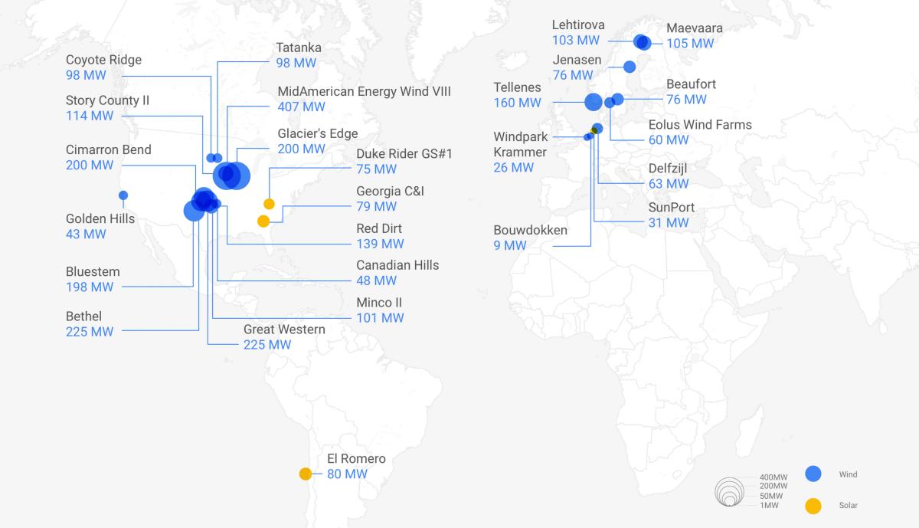Click the MidAmerican Energy Wind VIII label
Screen dimensions: 919x528
[364, 91]
